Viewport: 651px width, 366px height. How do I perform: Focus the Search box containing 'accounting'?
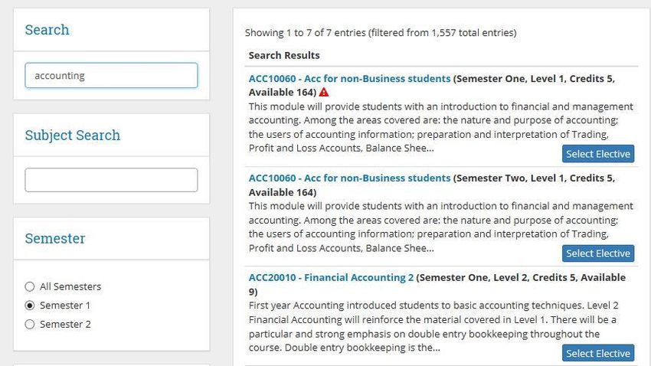point(111,76)
